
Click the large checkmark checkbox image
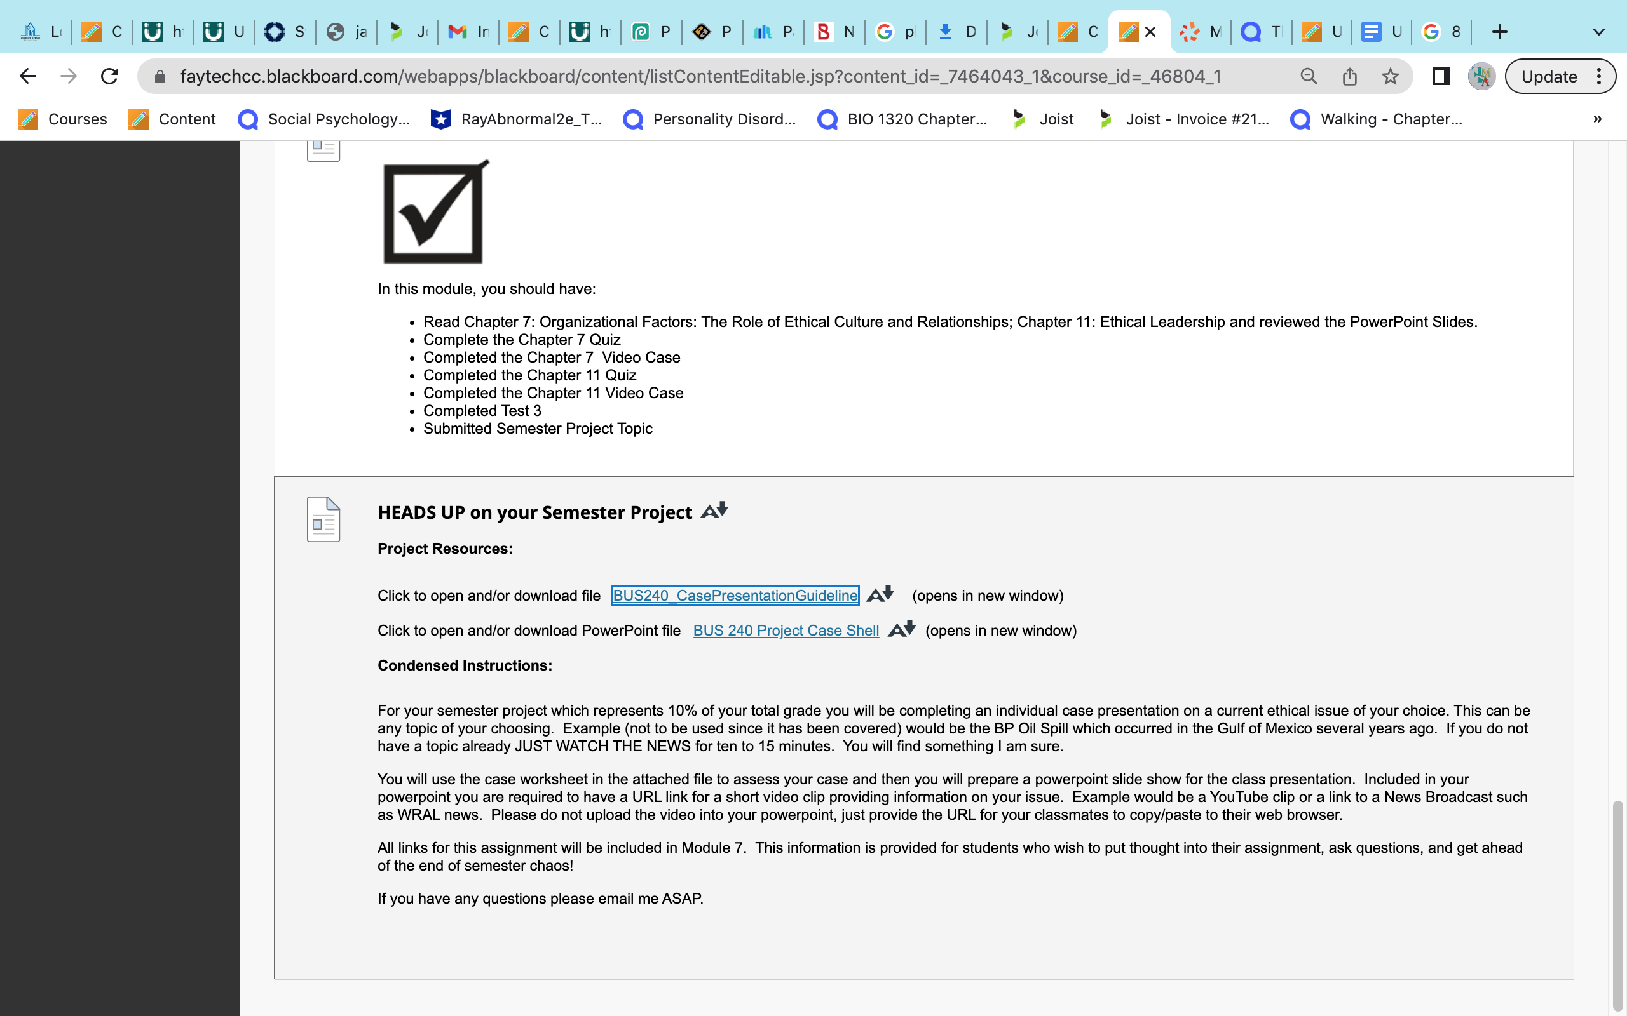pos(435,211)
